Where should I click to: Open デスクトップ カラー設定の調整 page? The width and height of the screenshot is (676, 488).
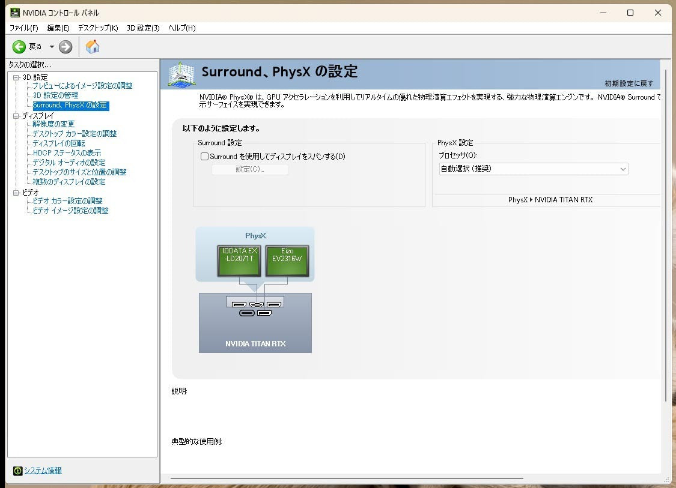pyautogui.click(x=75, y=133)
